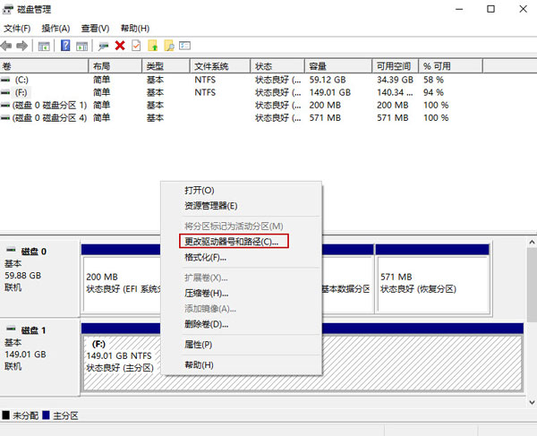The height and width of the screenshot is (436, 537).
Task: Click the 59.12 GB capacity cell
Action: pyautogui.click(x=328, y=80)
